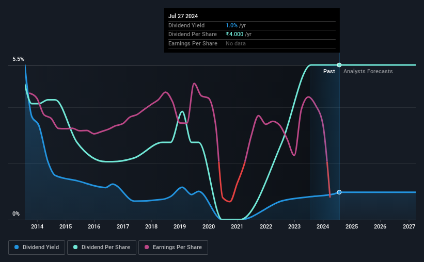Select the 2027 year tick label
Viewport: 424px width, 262px height.
coord(409,226)
